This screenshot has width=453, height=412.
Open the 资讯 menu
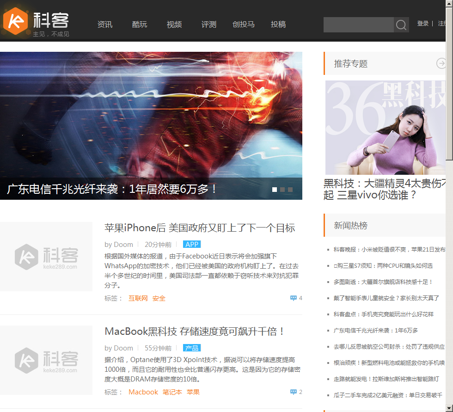(105, 25)
